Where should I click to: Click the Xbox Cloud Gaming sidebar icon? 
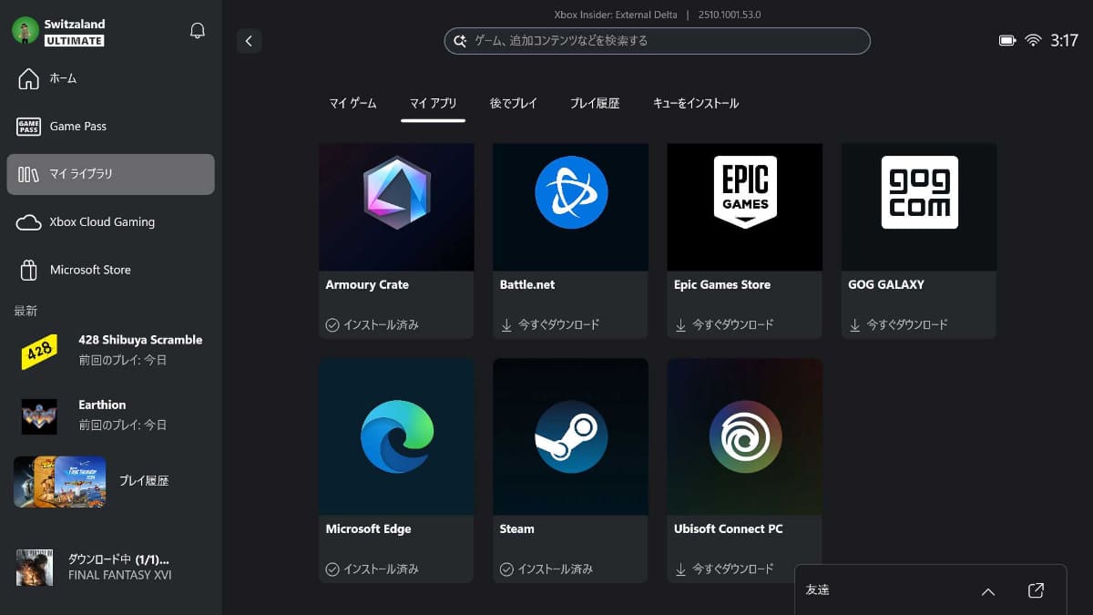click(28, 221)
